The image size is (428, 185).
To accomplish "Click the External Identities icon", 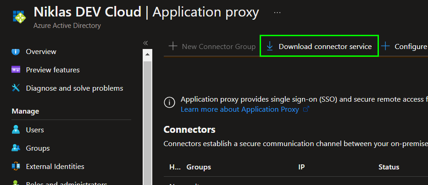I will coord(16,167).
